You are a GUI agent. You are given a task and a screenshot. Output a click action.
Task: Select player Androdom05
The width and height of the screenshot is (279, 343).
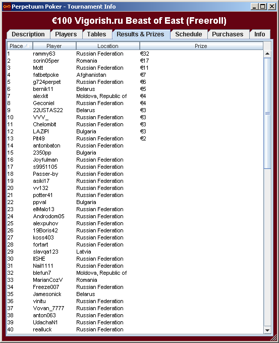48,216
